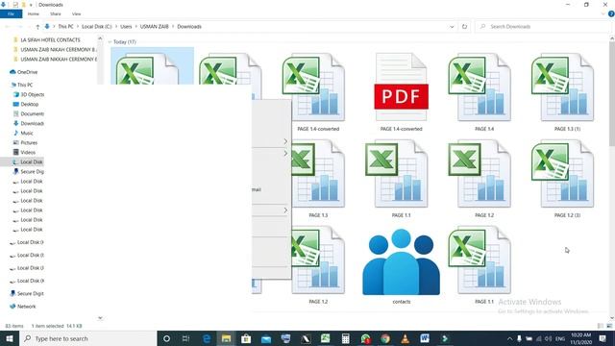Open Cortana from the taskbar
The height and width of the screenshot is (346, 615).
[x=166, y=338]
